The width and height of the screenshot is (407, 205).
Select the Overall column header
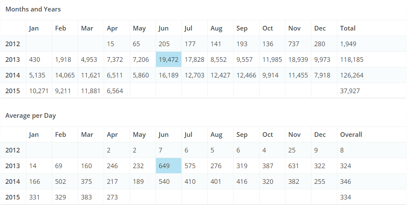[351, 135]
